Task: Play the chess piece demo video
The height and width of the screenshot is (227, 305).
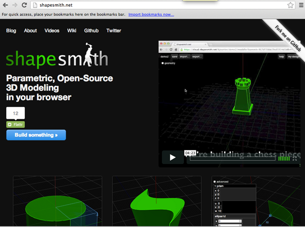Action: tap(172, 157)
